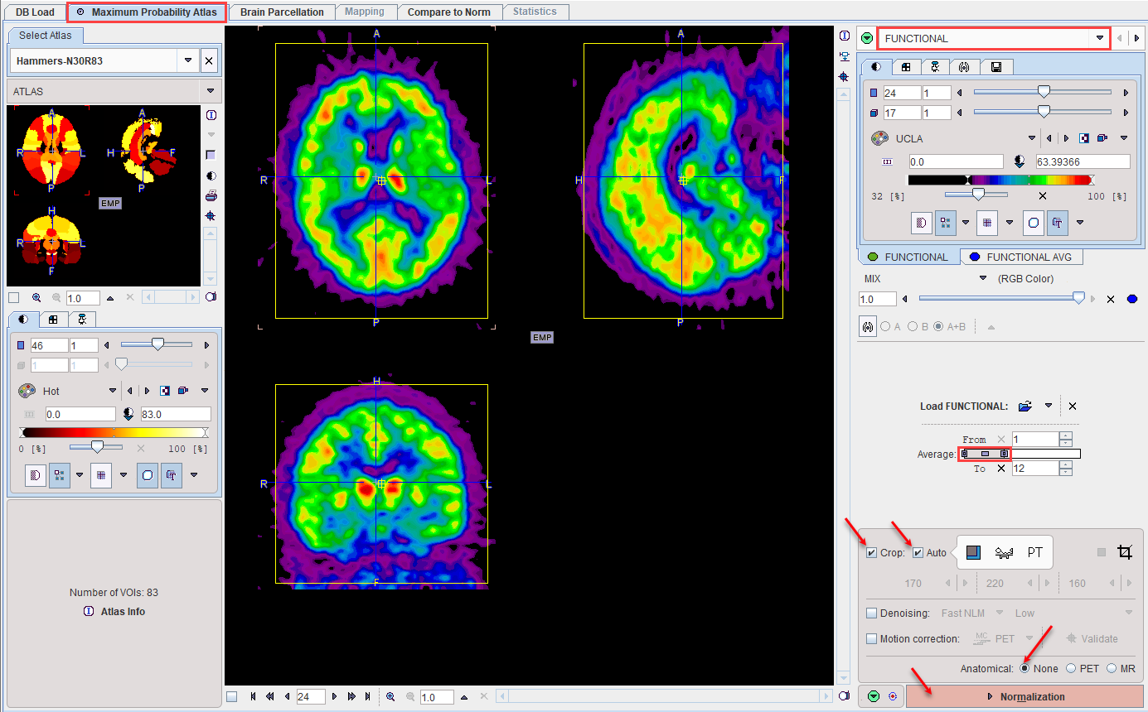Screen dimensions: 1148x712
Task: Enable the Motion correction checkbox
Action: tap(871, 639)
